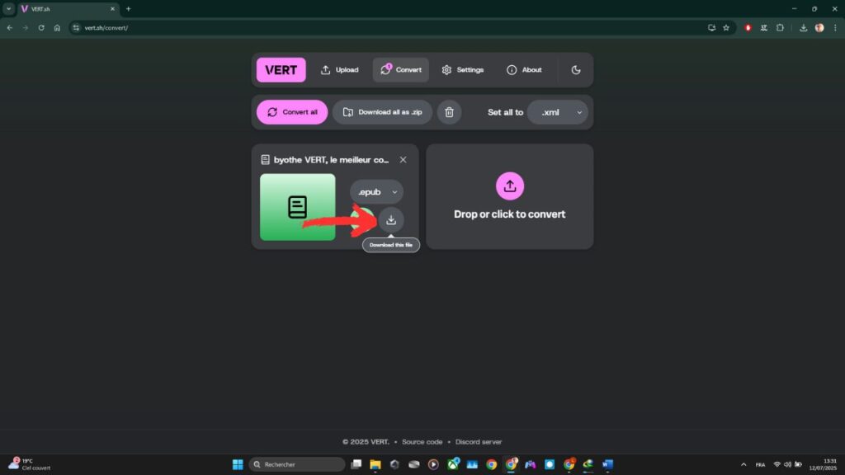The height and width of the screenshot is (475, 845).
Task: Download all files as .zip
Action: (x=382, y=112)
